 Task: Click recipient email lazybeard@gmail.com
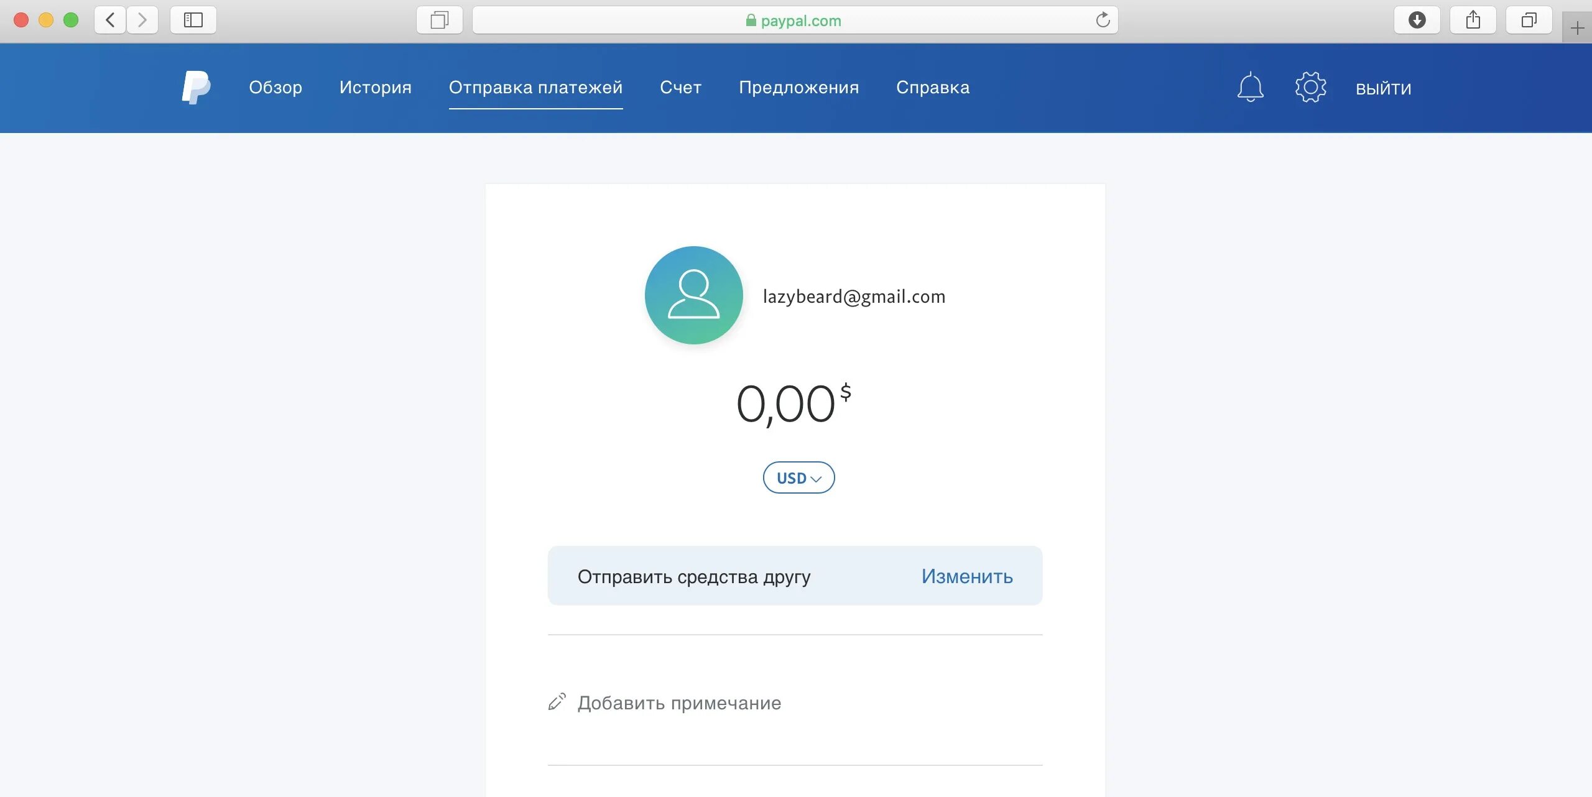[x=854, y=297]
